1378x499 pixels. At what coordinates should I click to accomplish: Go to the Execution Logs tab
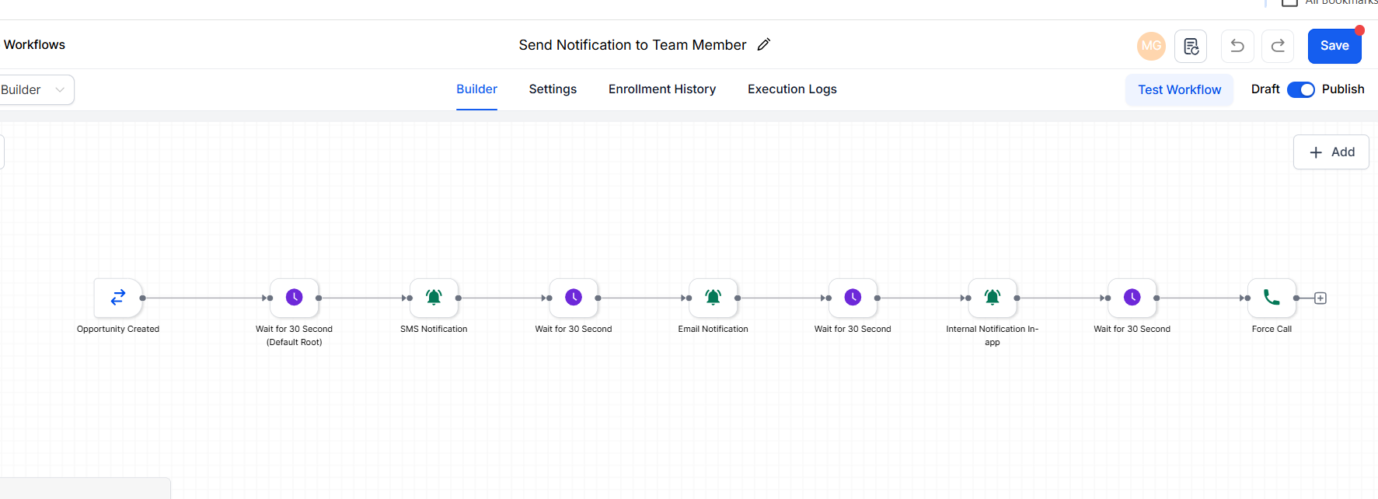pos(792,89)
